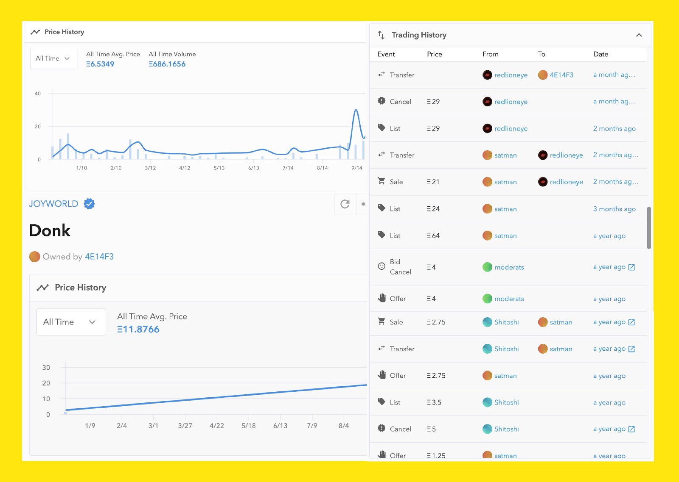Click the Price column header

pos(434,54)
